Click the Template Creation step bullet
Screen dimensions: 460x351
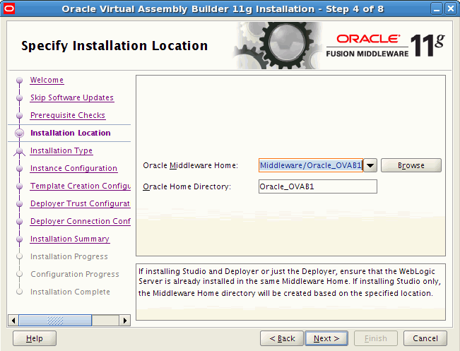tap(19, 186)
